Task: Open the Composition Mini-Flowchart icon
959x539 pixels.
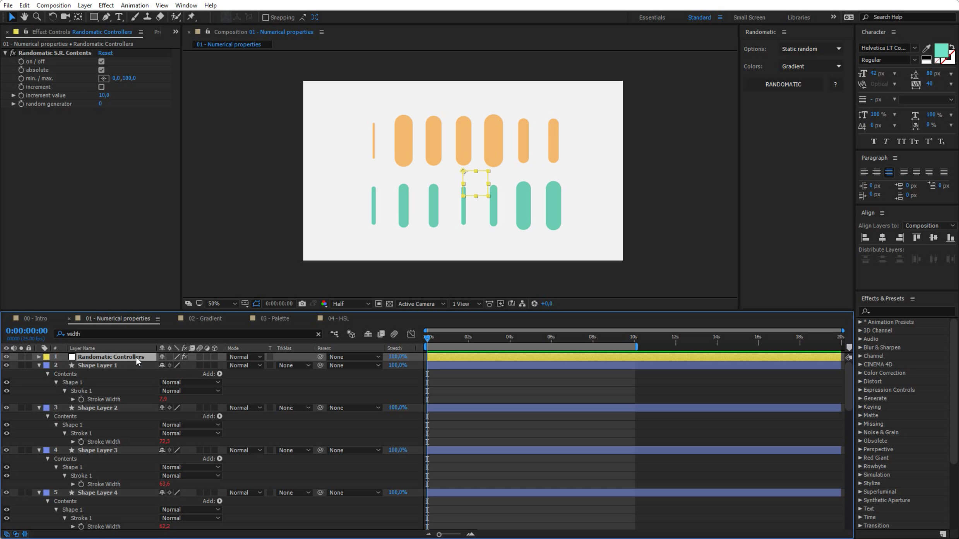Action: [334, 334]
